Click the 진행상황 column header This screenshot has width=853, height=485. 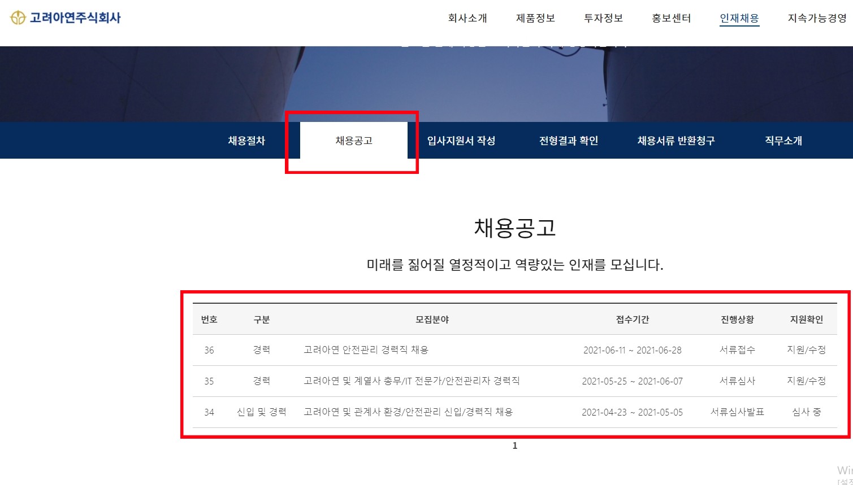[737, 319]
